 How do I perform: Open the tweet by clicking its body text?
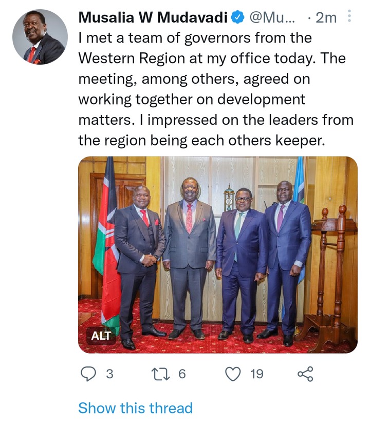tap(216, 89)
